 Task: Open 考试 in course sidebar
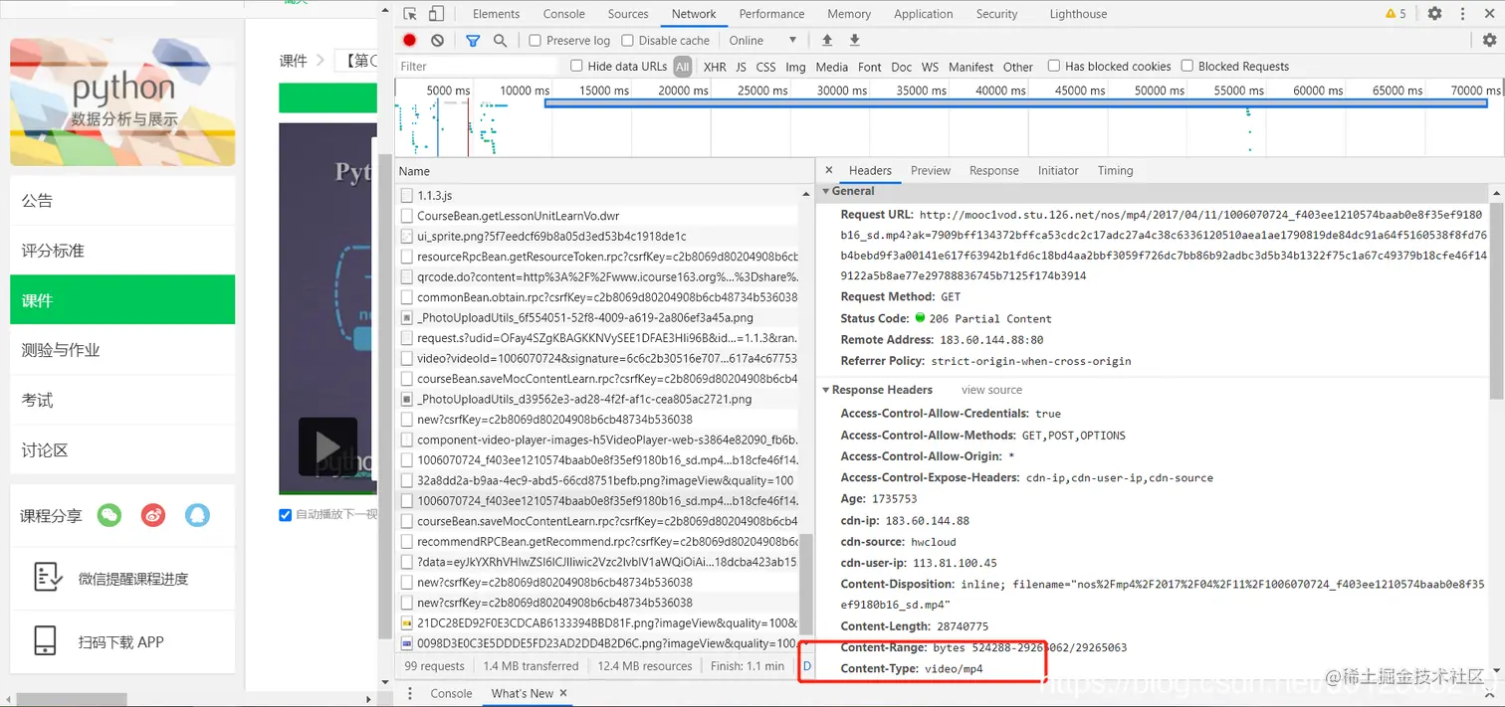[x=122, y=400]
